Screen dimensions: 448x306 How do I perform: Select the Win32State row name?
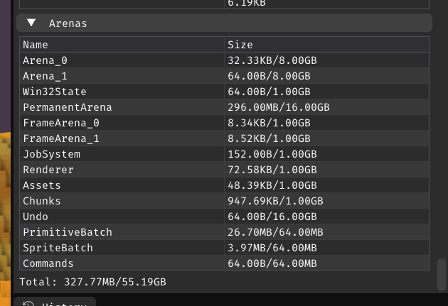pos(55,92)
